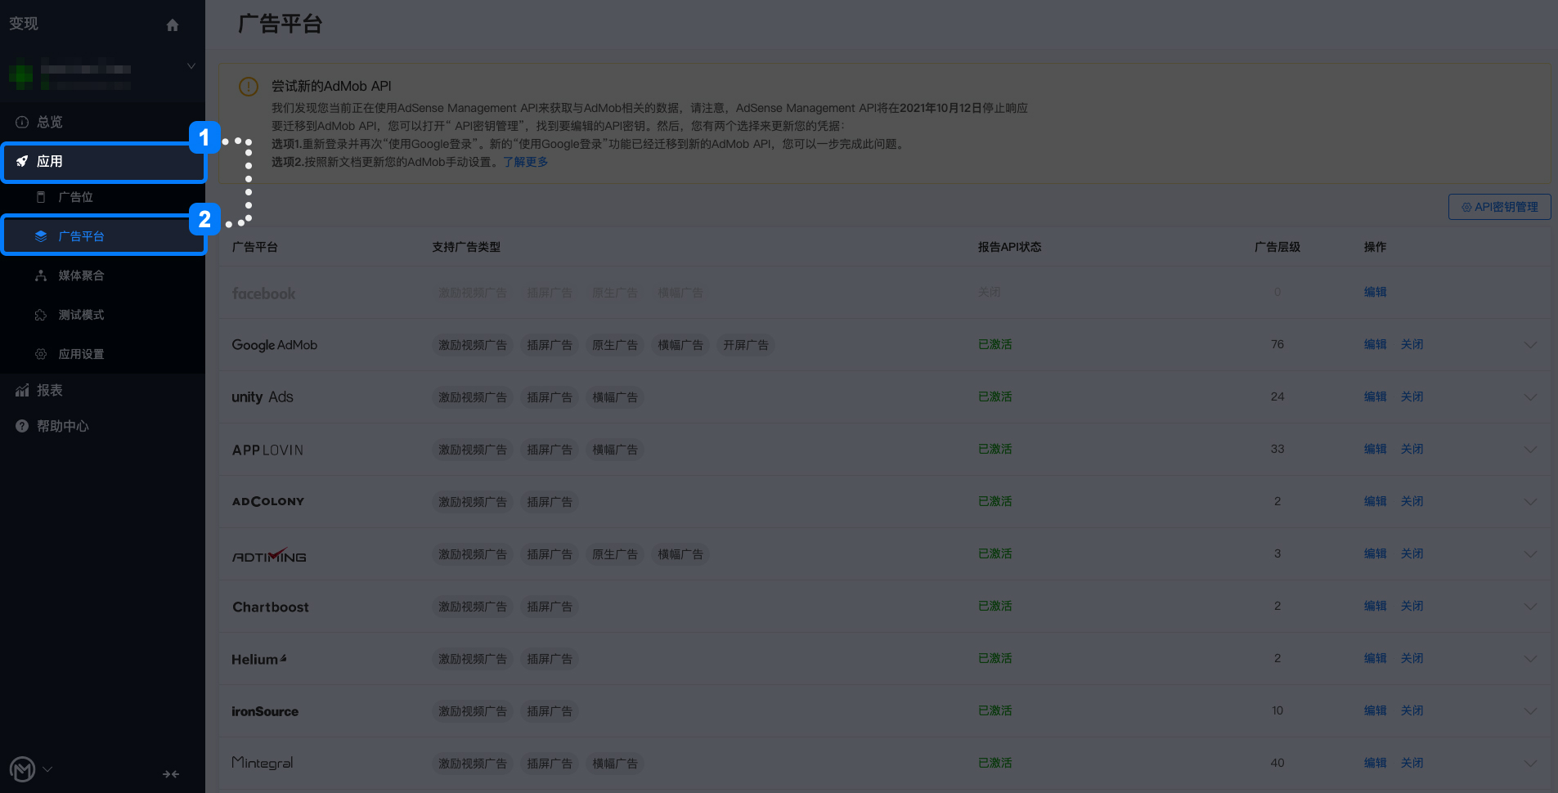1558x793 pixels.
Task: Expand the AppLovin row
Action: click(x=1530, y=450)
